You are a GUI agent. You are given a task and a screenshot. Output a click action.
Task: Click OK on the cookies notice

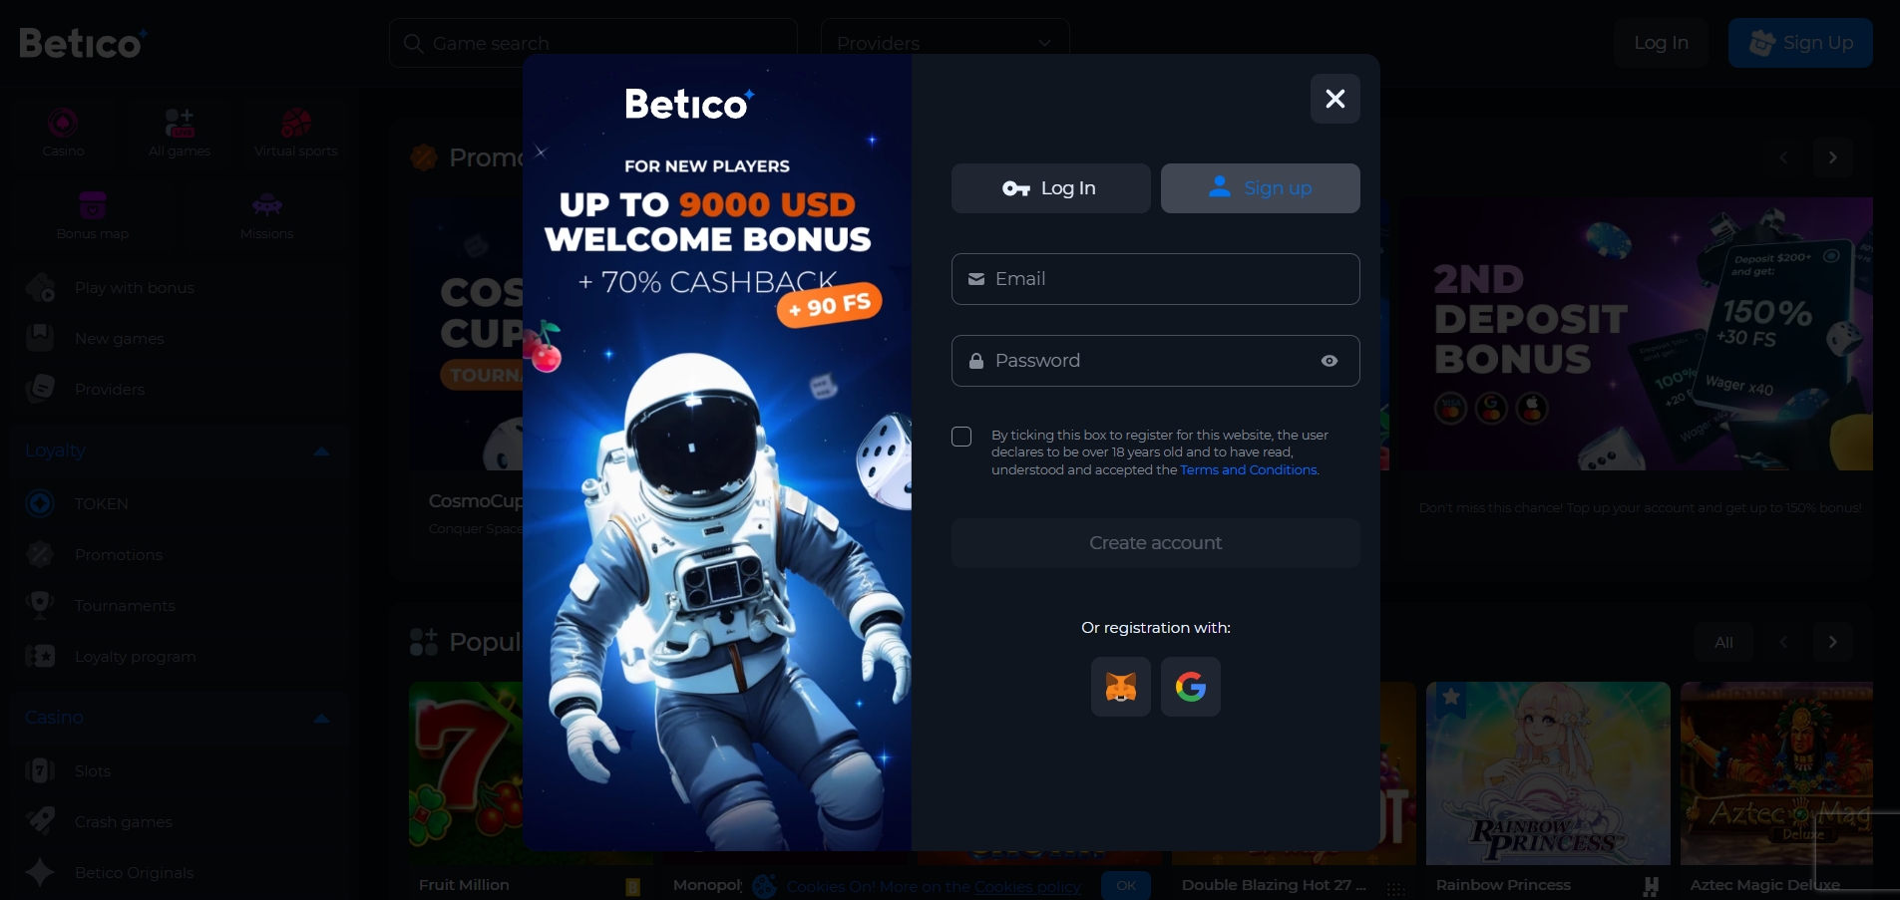(1126, 885)
